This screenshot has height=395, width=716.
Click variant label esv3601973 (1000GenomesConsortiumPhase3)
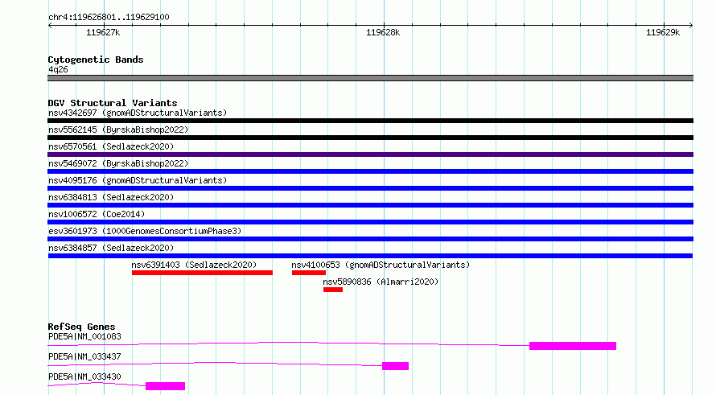(145, 231)
